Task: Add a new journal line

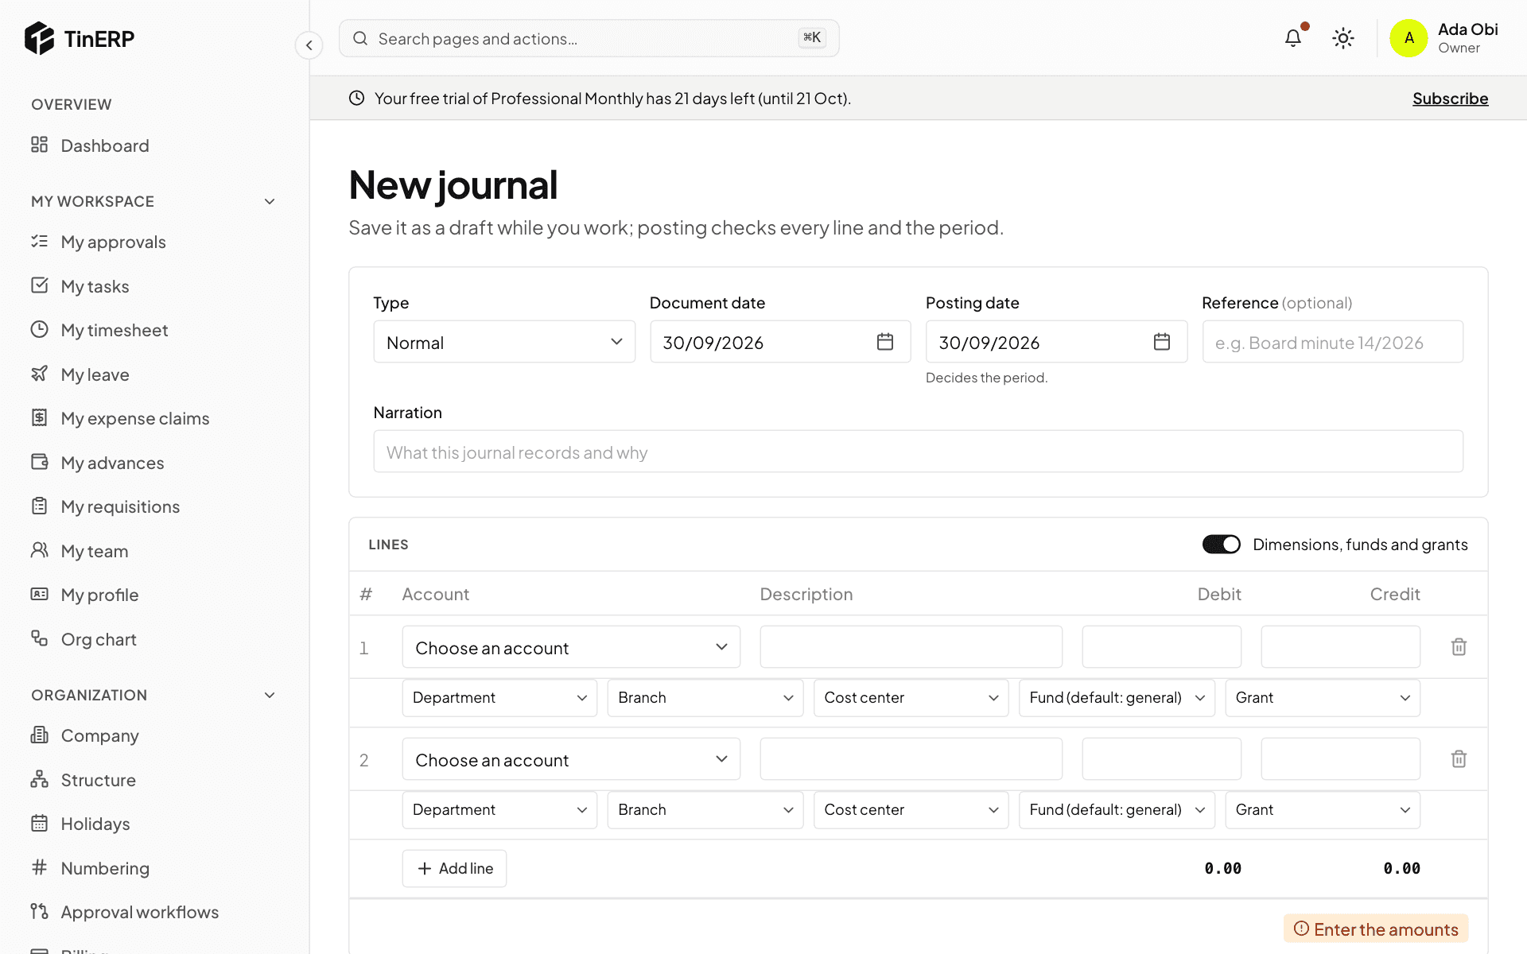Action: (x=454, y=868)
